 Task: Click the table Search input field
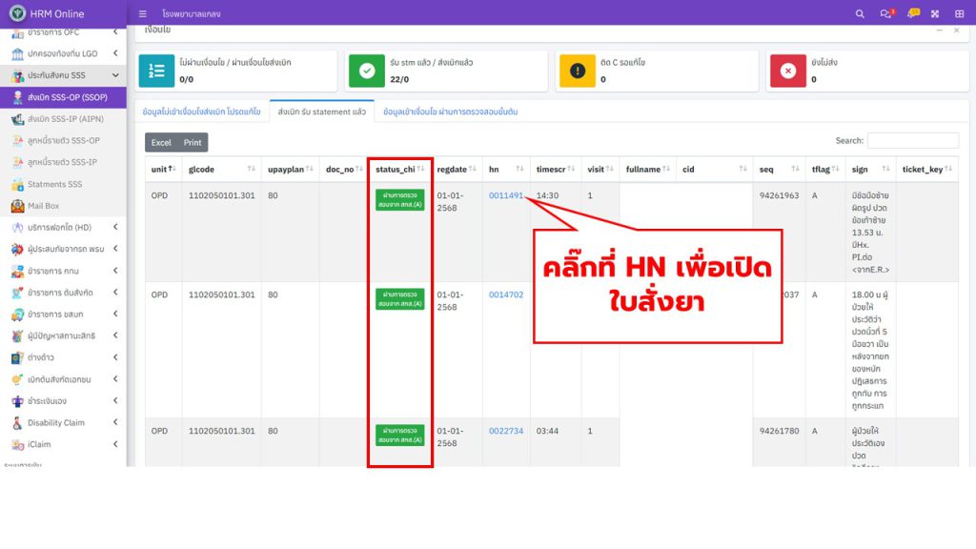[x=912, y=141]
